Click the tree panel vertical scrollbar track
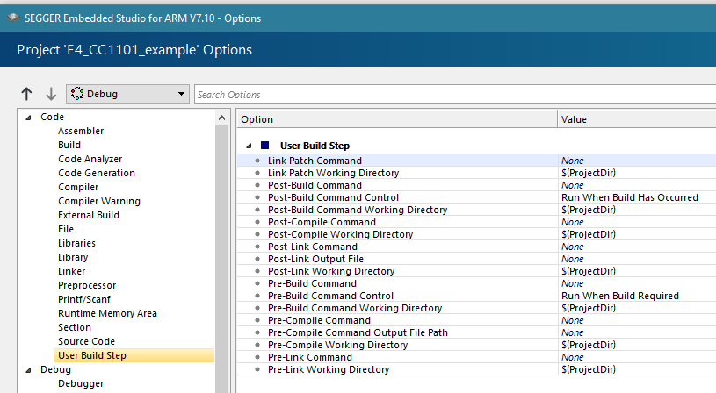Image resolution: width=716 pixels, height=393 pixels. 222,259
